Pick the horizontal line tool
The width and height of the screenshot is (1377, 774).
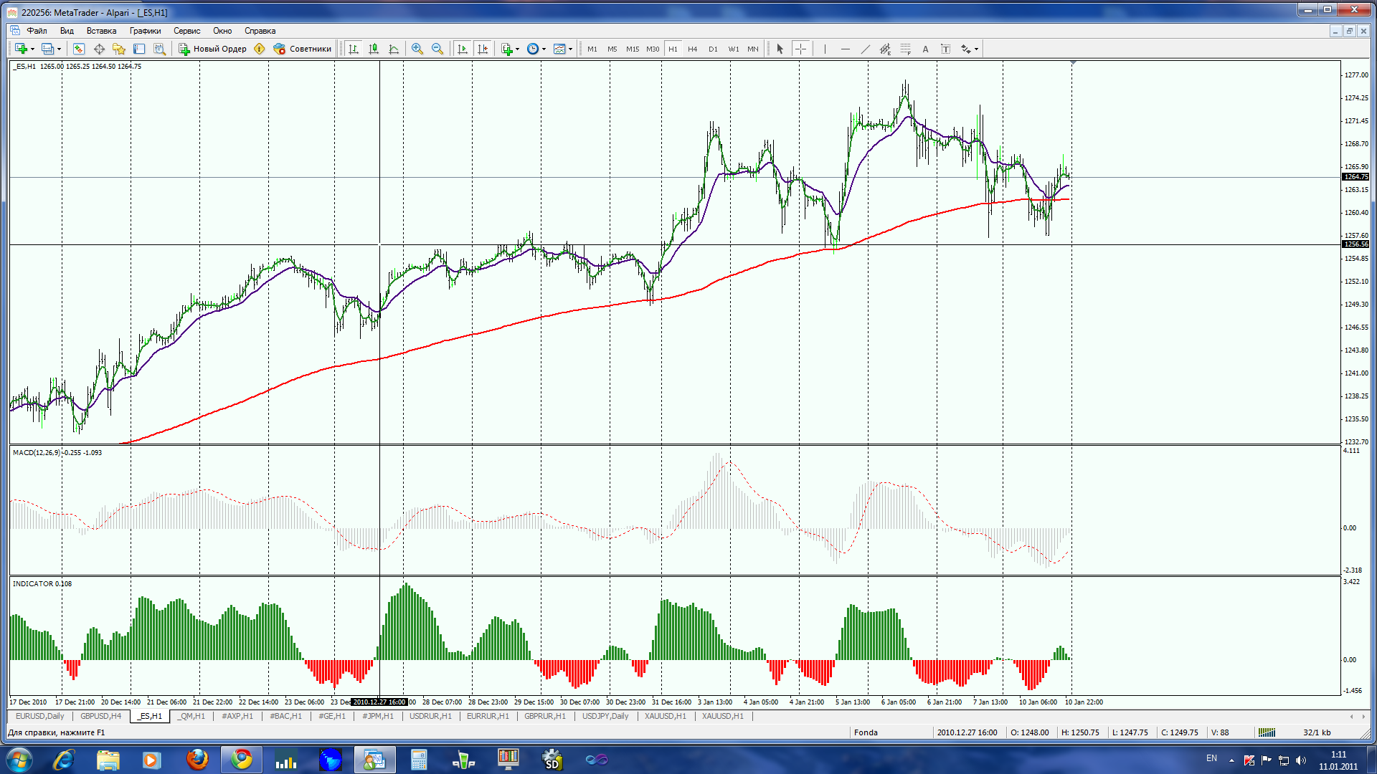[x=845, y=49]
